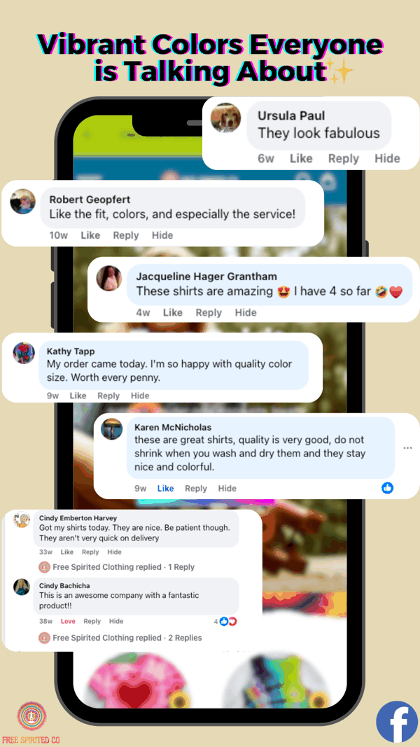Screen dimensions: 420x747
Task: Click thumbs-up reaction on Karen's comment
Action: click(x=388, y=488)
